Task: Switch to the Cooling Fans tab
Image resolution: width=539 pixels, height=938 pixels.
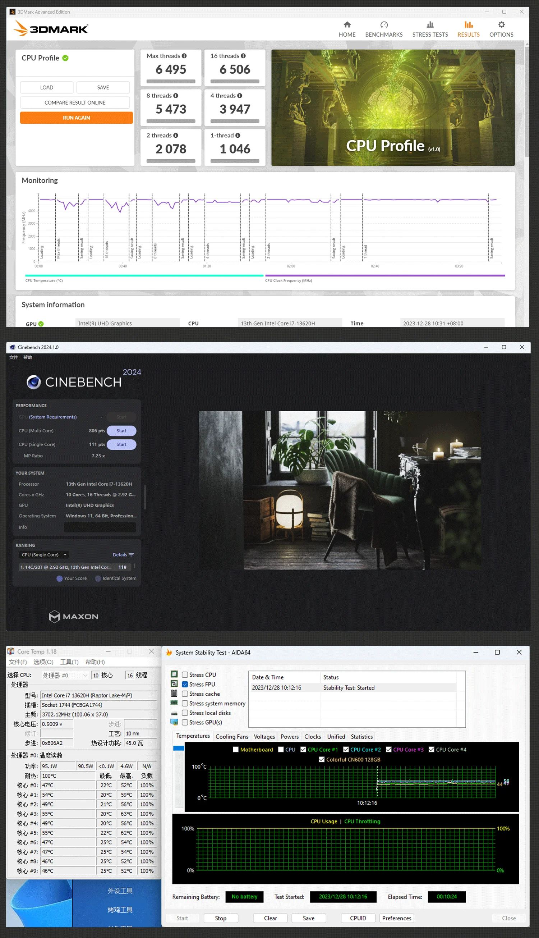Action: pos(232,737)
